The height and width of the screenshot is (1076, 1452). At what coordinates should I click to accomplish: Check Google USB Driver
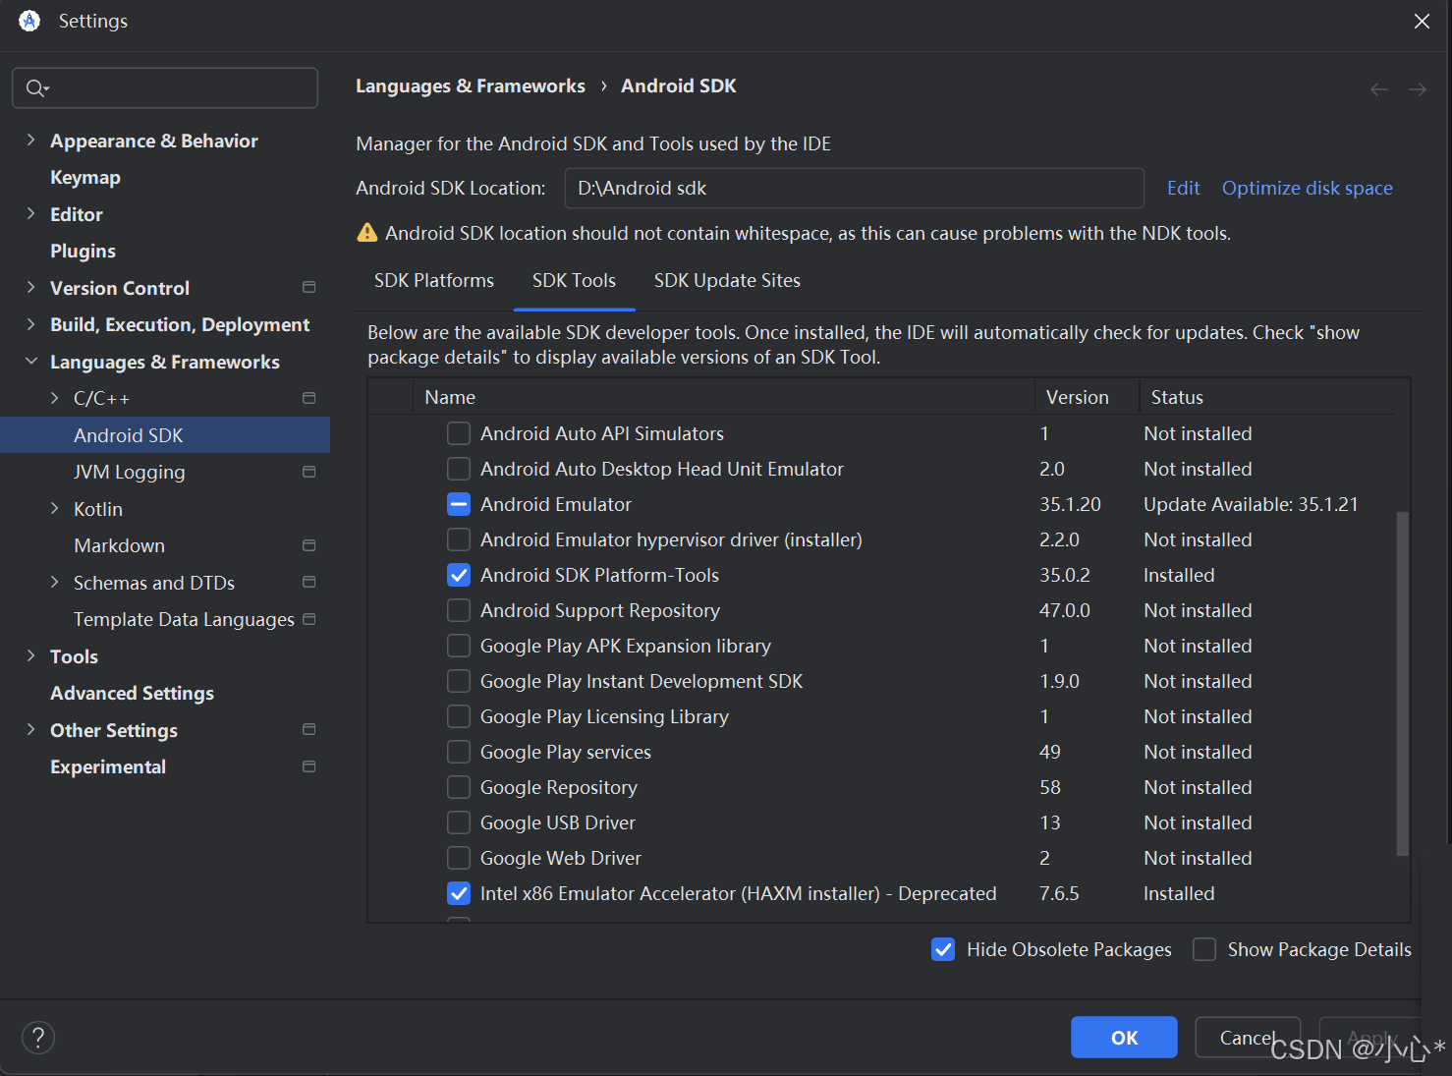[459, 822]
